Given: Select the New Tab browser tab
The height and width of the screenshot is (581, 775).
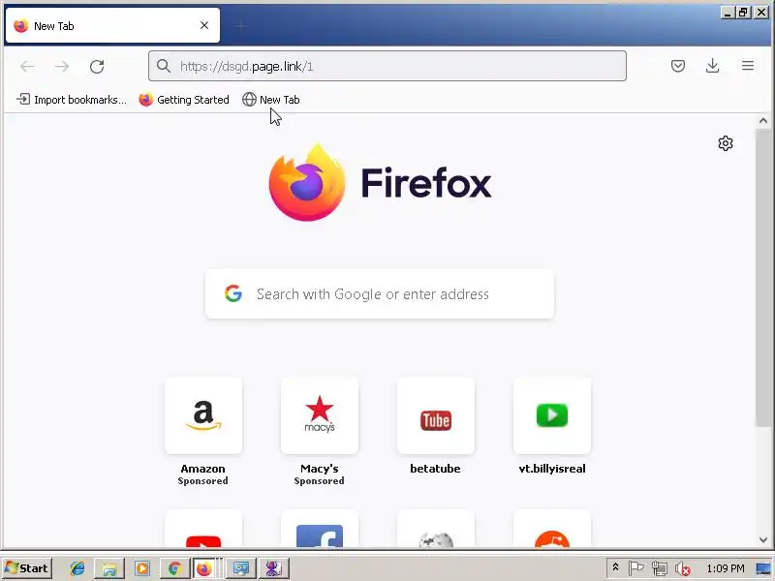Looking at the screenshot, I should coord(112,26).
